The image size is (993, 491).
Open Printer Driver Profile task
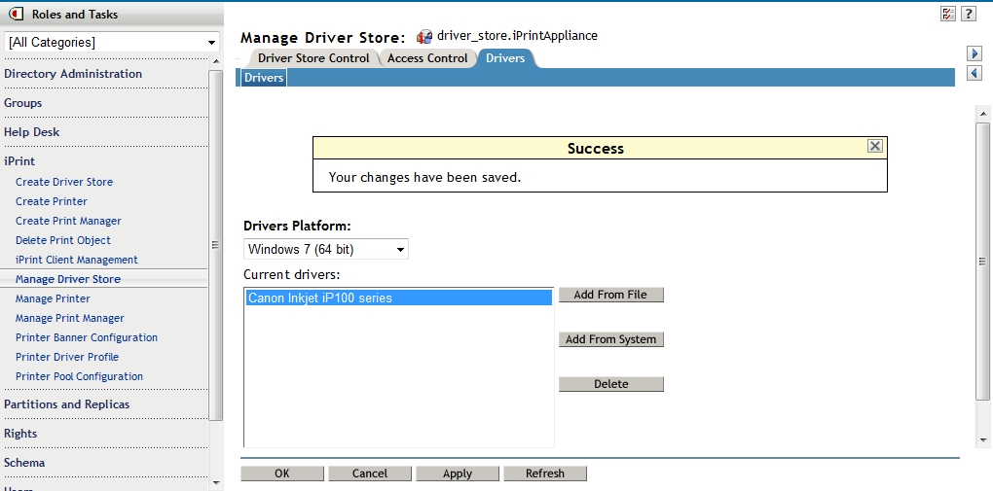click(67, 357)
